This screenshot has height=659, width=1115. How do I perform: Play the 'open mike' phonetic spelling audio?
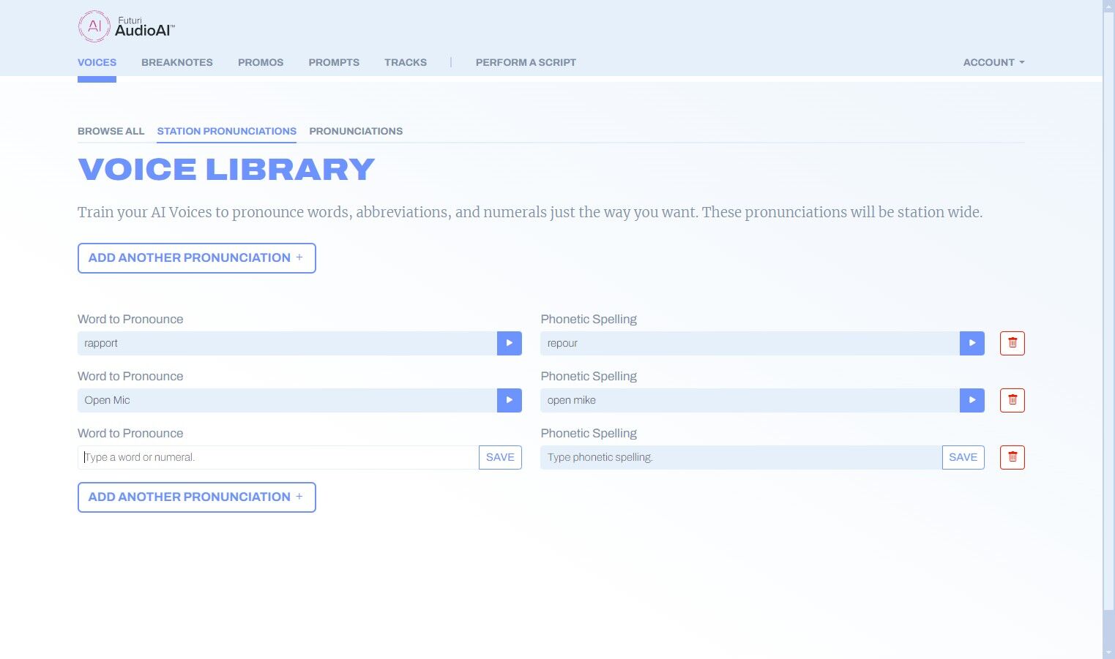coord(972,400)
